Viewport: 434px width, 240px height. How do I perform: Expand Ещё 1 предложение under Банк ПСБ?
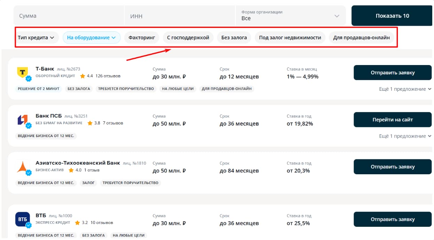405,136
